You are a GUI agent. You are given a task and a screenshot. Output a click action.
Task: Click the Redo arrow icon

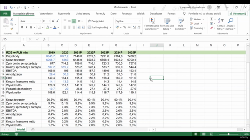pyautogui.click(x=18, y=7)
